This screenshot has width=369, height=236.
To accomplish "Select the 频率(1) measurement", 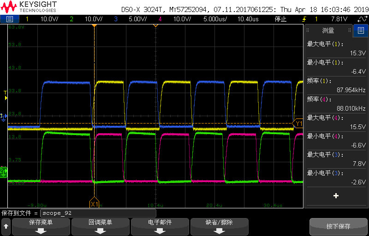I will 337,86.
